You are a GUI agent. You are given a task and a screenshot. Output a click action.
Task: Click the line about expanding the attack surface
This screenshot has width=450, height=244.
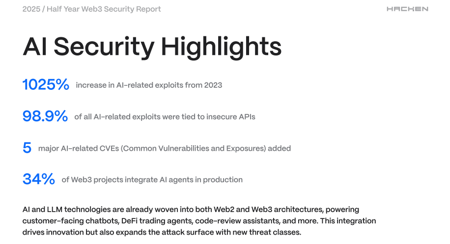tap(162, 232)
